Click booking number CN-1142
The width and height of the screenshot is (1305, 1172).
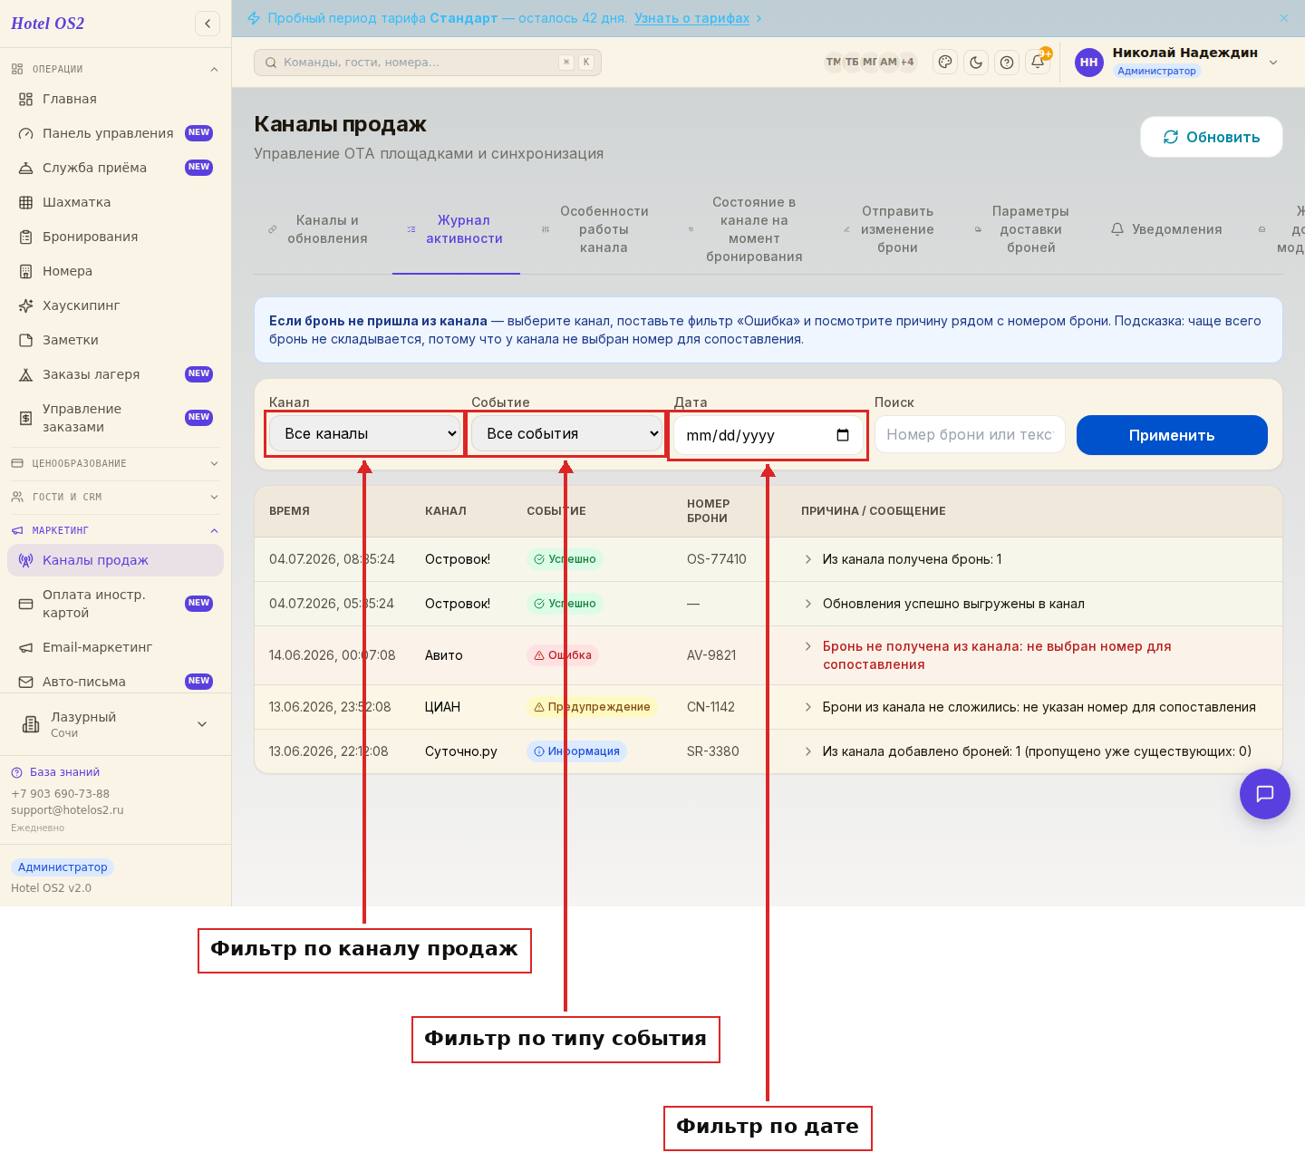[x=710, y=707]
